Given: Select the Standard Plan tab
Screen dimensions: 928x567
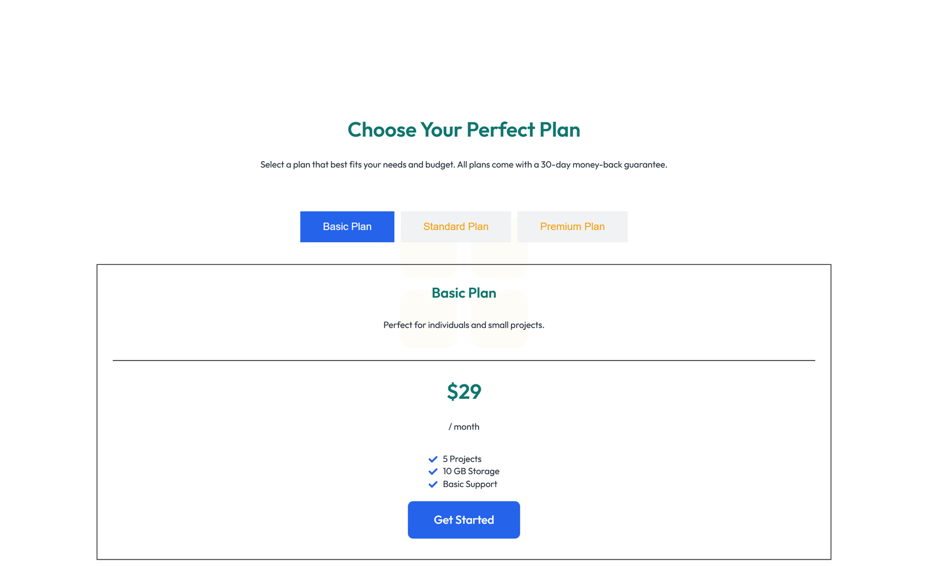Looking at the screenshot, I should (455, 227).
